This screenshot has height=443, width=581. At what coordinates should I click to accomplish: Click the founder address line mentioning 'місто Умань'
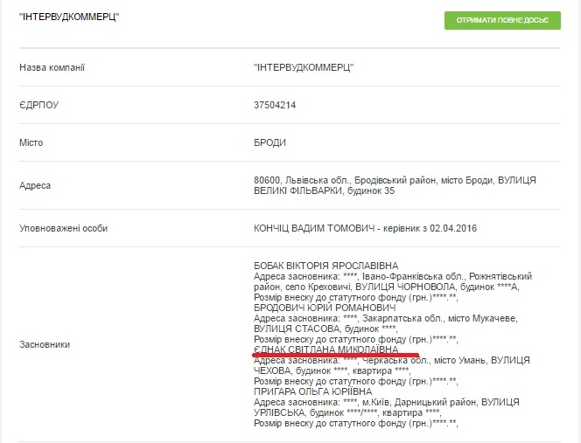coord(385,360)
